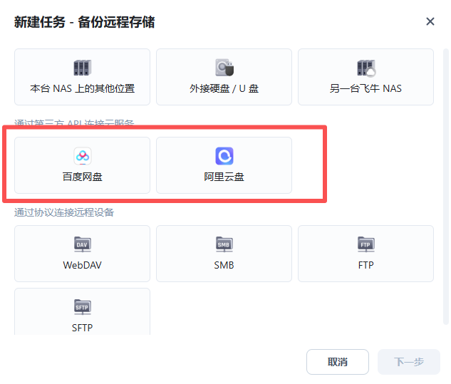The width and height of the screenshot is (451, 384).
Task: Select the SMB folder icon
Action: coord(224,244)
